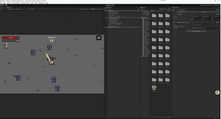Open the Window menu
This screenshot has width=221, height=119.
(41, 3)
